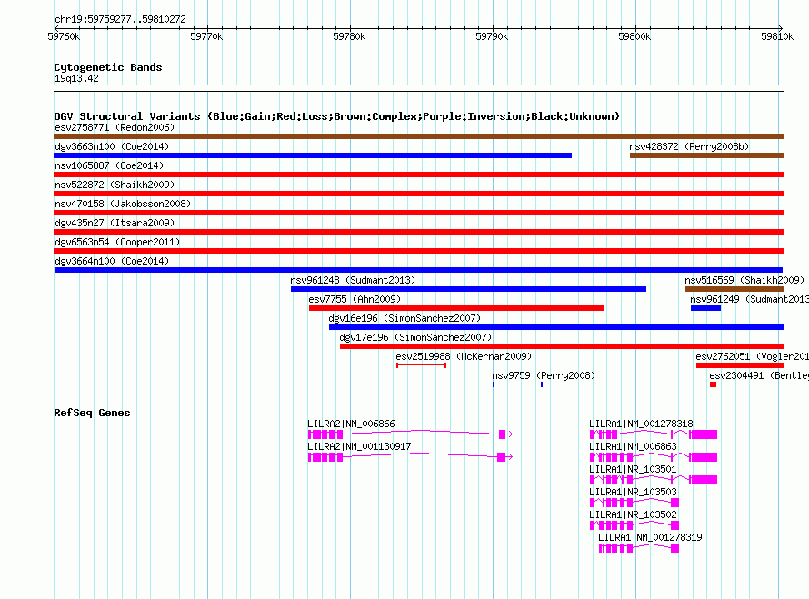Select the tiny esv2304491 red variant block
The height and width of the screenshot is (599, 809).
point(713,384)
